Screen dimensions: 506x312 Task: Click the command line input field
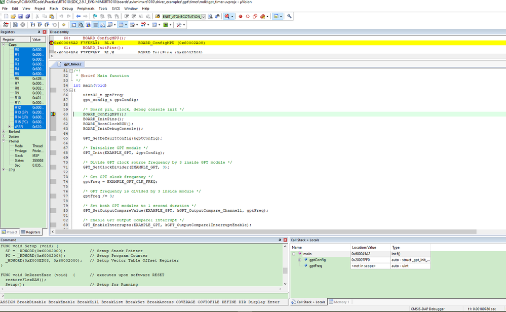coord(142,295)
